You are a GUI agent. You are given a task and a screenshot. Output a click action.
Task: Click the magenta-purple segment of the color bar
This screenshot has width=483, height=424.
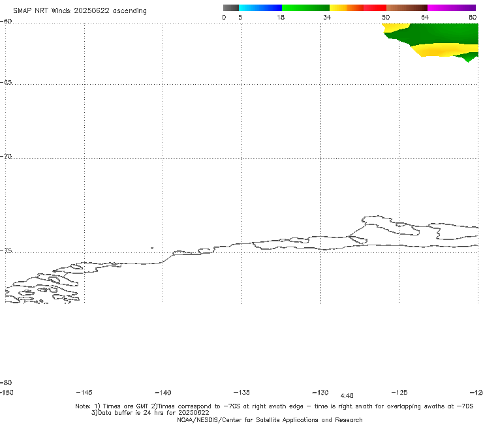452,8
